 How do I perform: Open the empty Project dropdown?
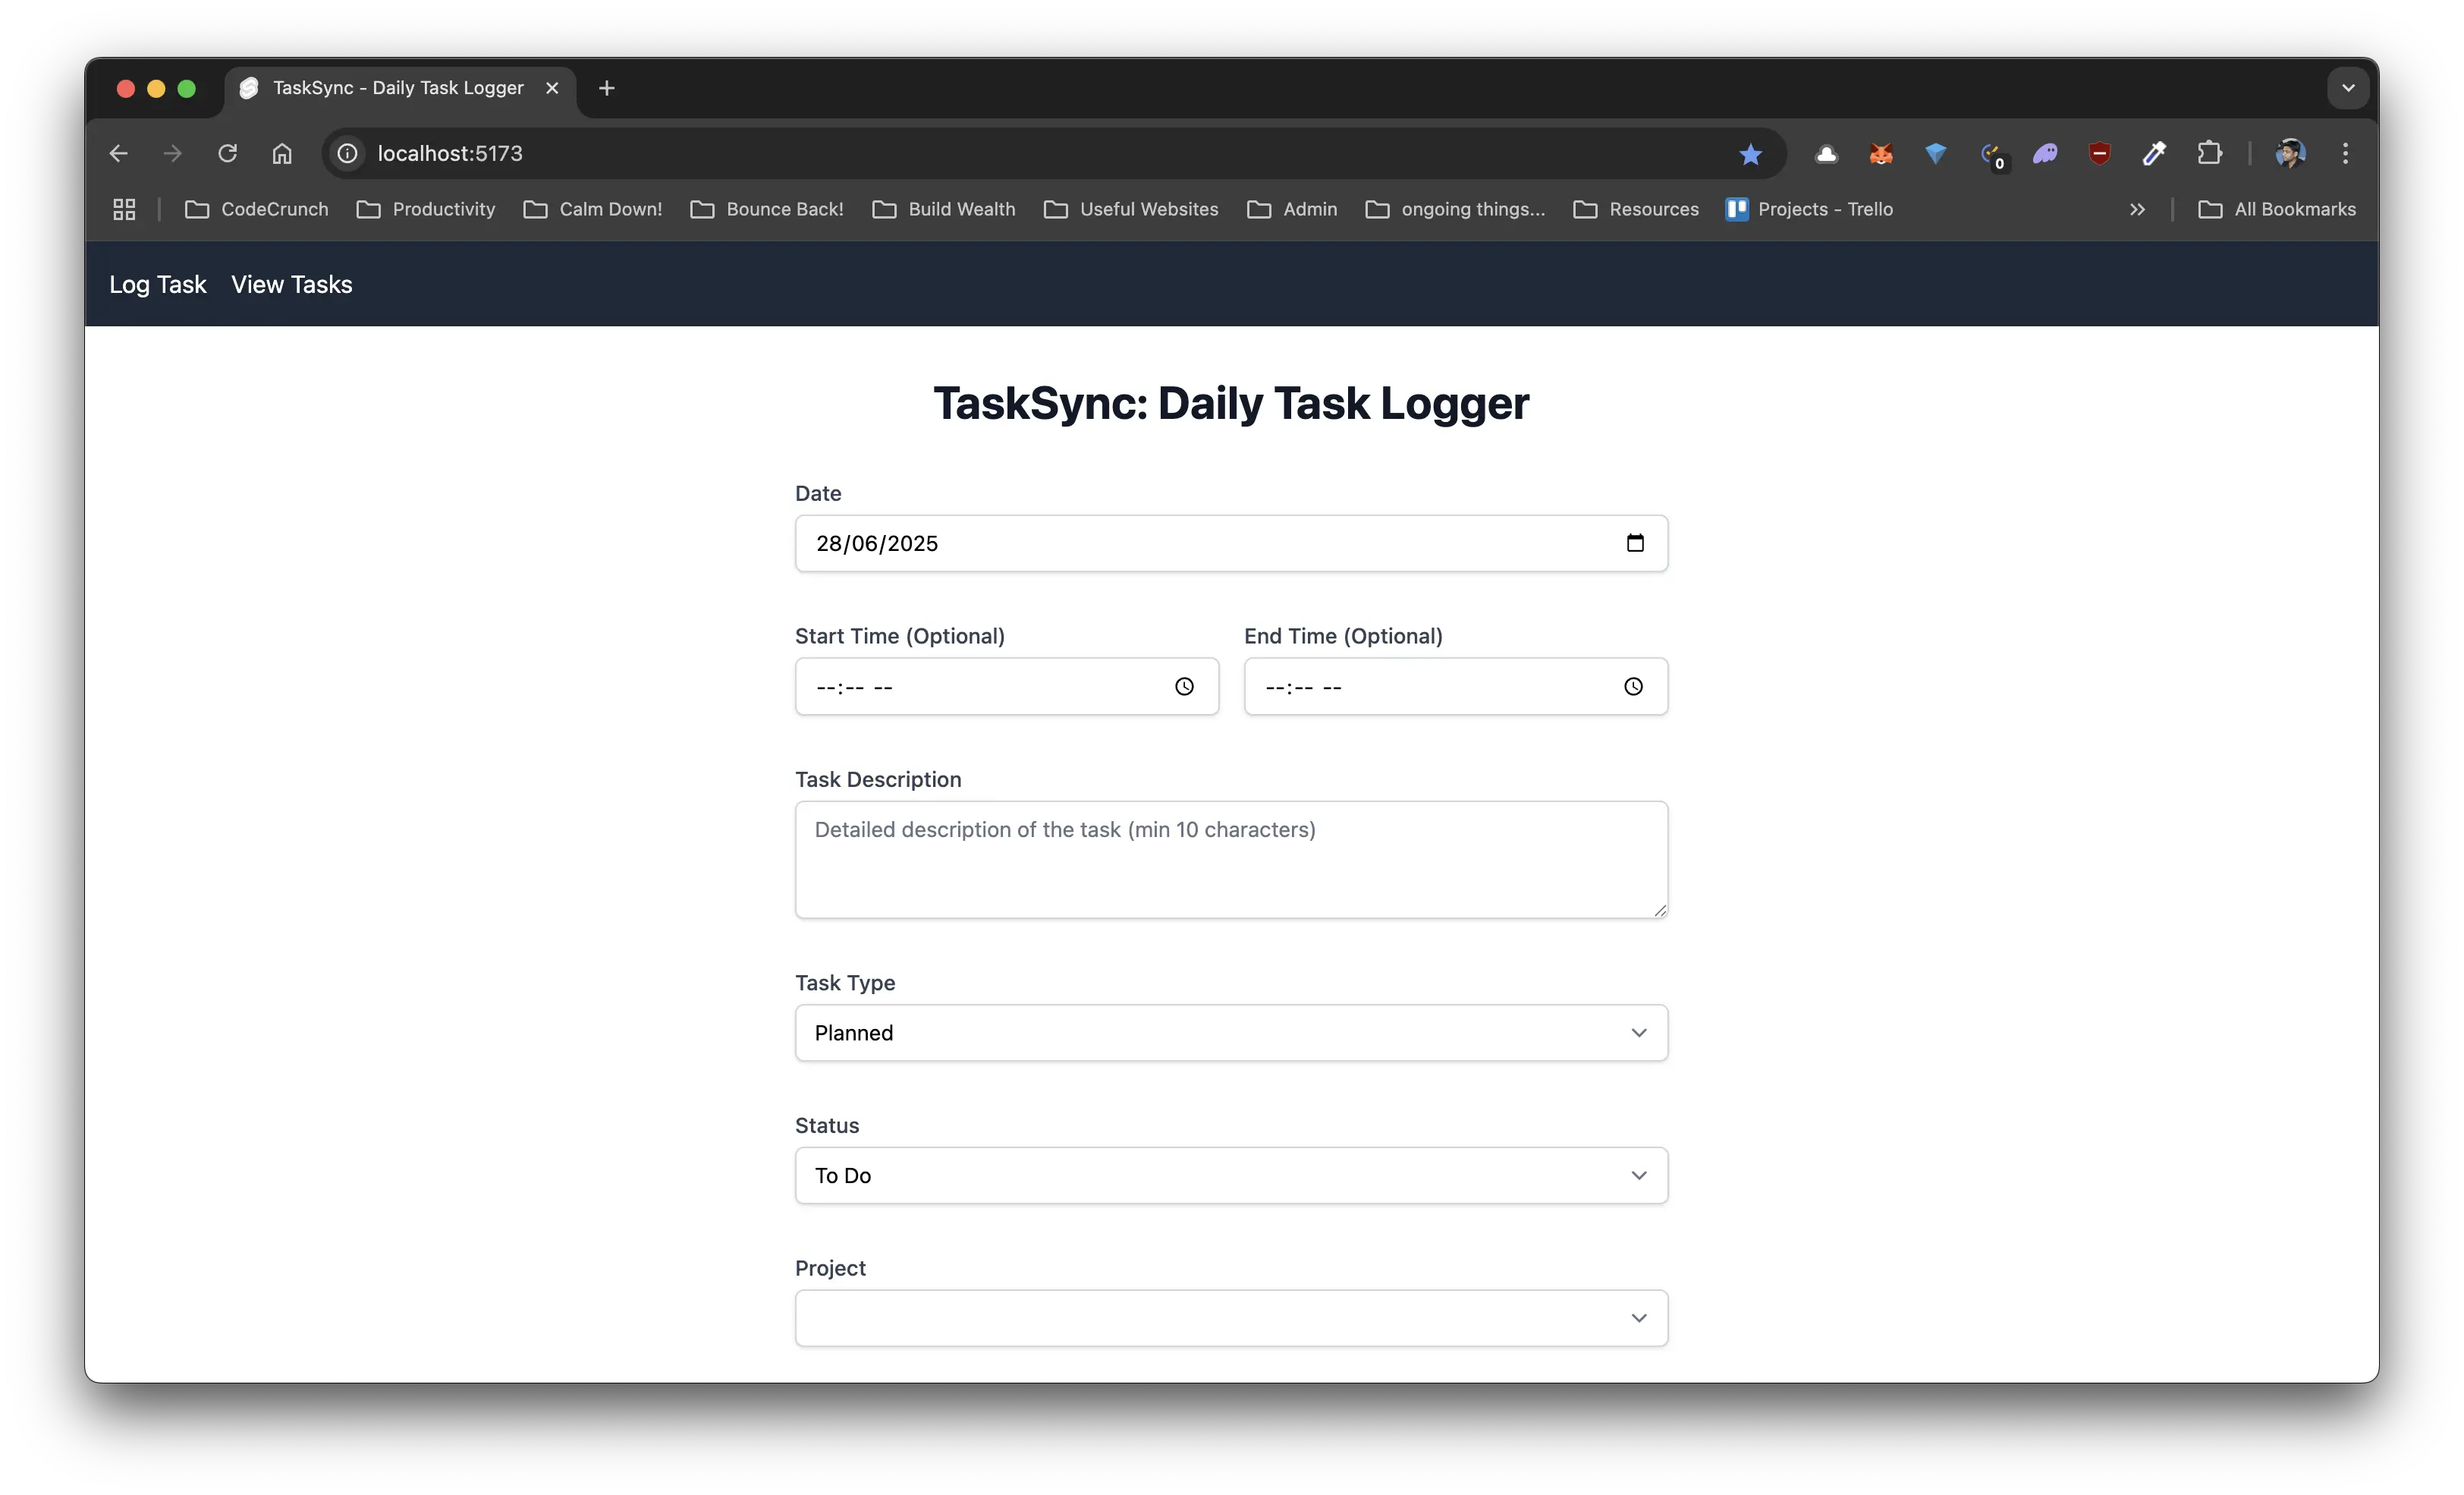(1231, 1318)
